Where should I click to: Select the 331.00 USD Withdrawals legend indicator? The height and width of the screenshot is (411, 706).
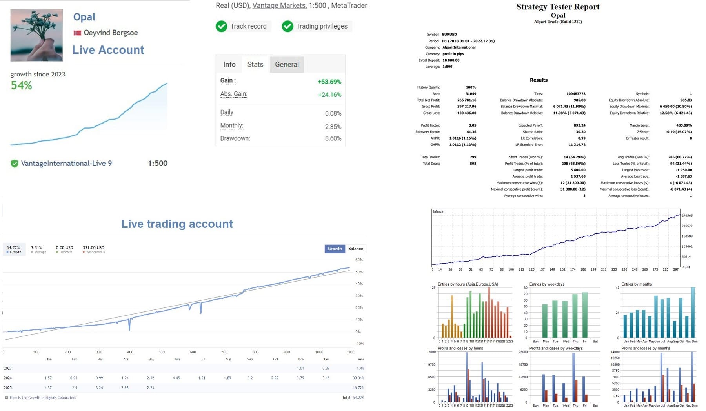(93, 249)
